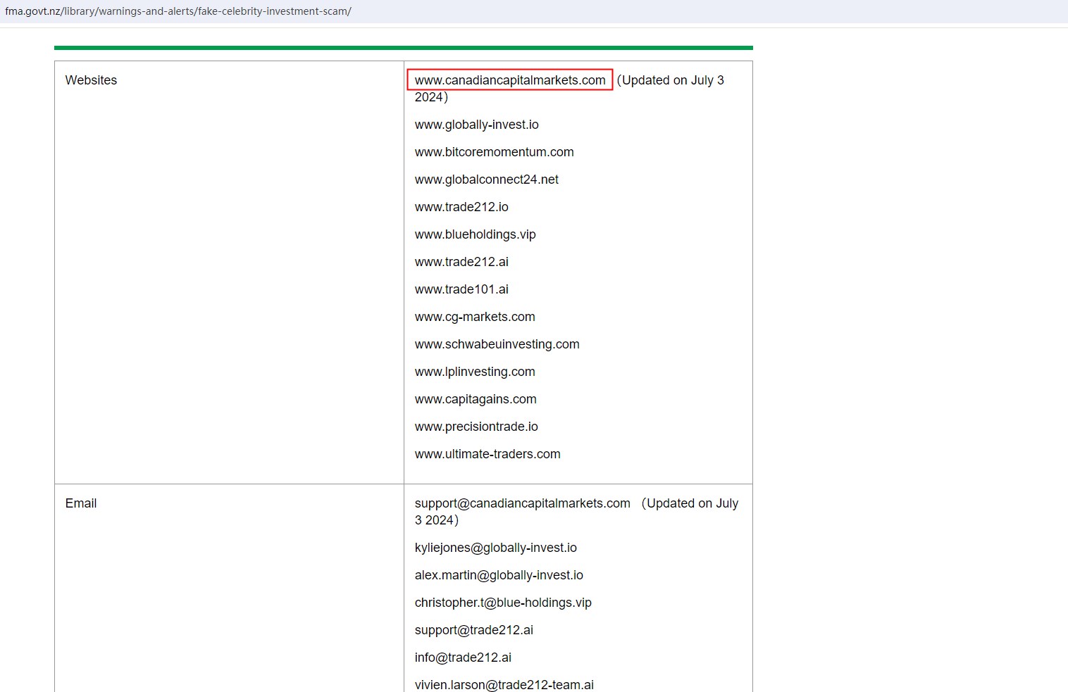The height and width of the screenshot is (692, 1068).
Task: Select www.trade212.io entry
Action: pyautogui.click(x=461, y=207)
